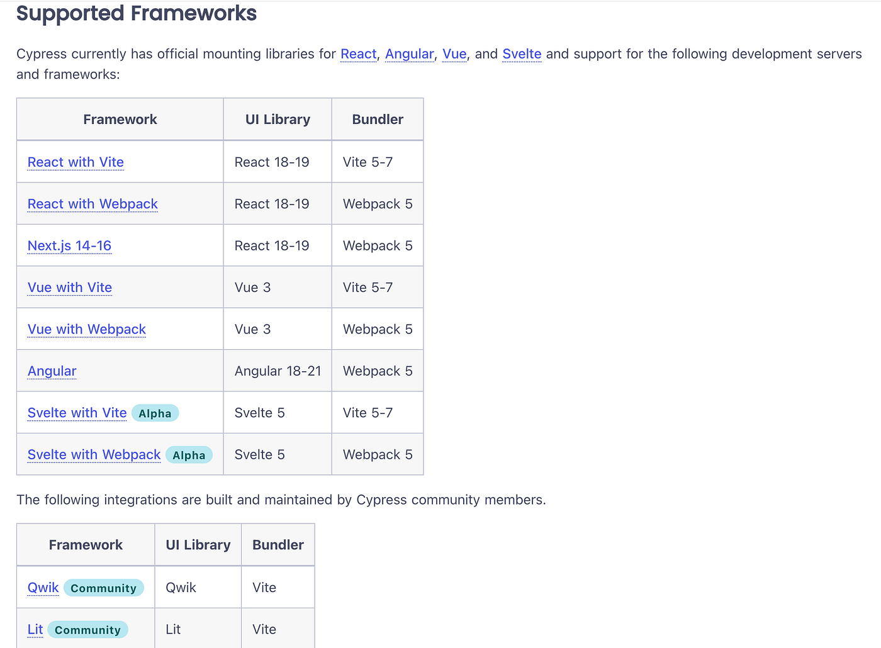Open the React link in the intro paragraph

point(358,54)
